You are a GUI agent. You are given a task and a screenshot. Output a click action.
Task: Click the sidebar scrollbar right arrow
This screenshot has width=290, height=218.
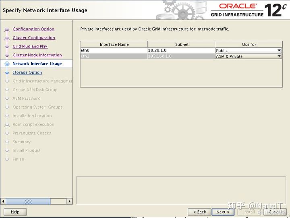pos(69,201)
